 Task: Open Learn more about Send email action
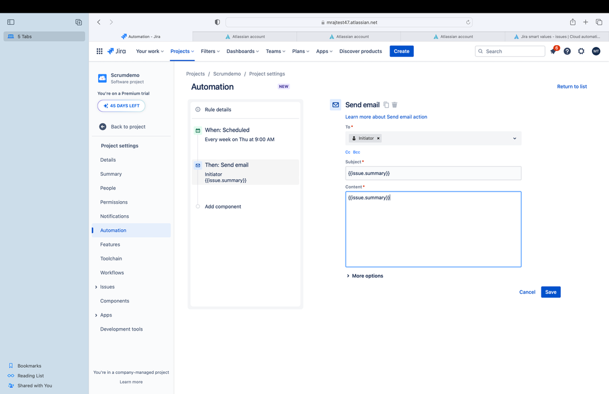(x=386, y=117)
